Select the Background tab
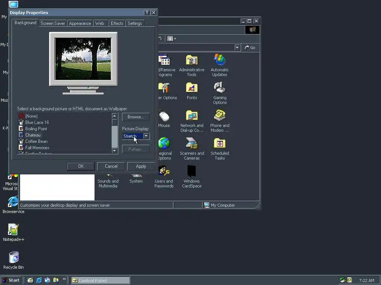This screenshot has width=381, height=285. click(25, 23)
